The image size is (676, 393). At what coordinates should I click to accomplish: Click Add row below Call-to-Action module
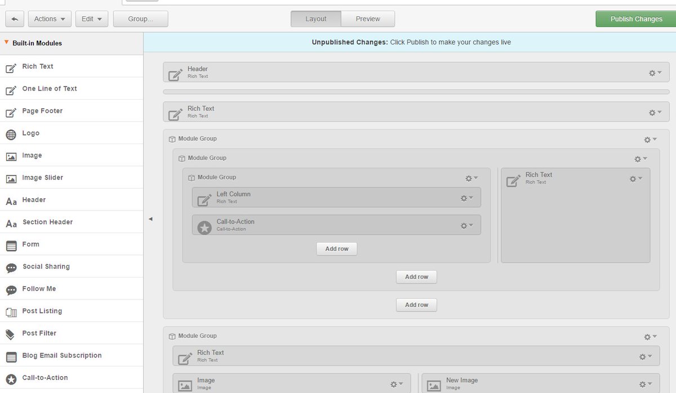pos(337,249)
